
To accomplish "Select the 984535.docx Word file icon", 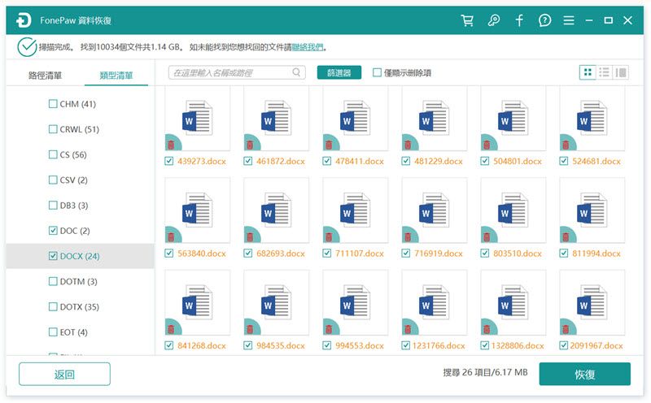I will [x=276, y=303].
